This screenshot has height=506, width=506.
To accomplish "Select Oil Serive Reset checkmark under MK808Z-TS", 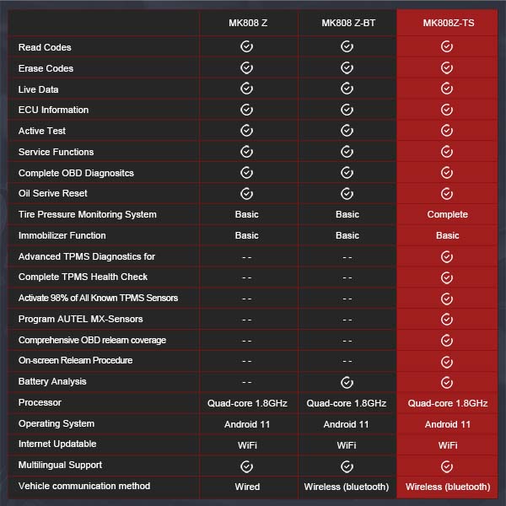I will (447, 194).
